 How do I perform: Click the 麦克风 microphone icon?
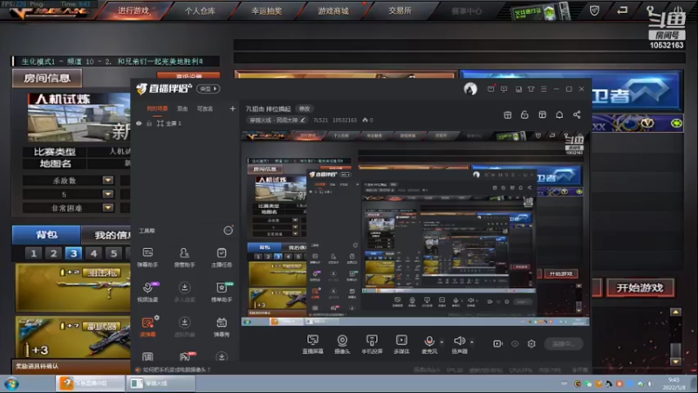[x=429, y=341]
